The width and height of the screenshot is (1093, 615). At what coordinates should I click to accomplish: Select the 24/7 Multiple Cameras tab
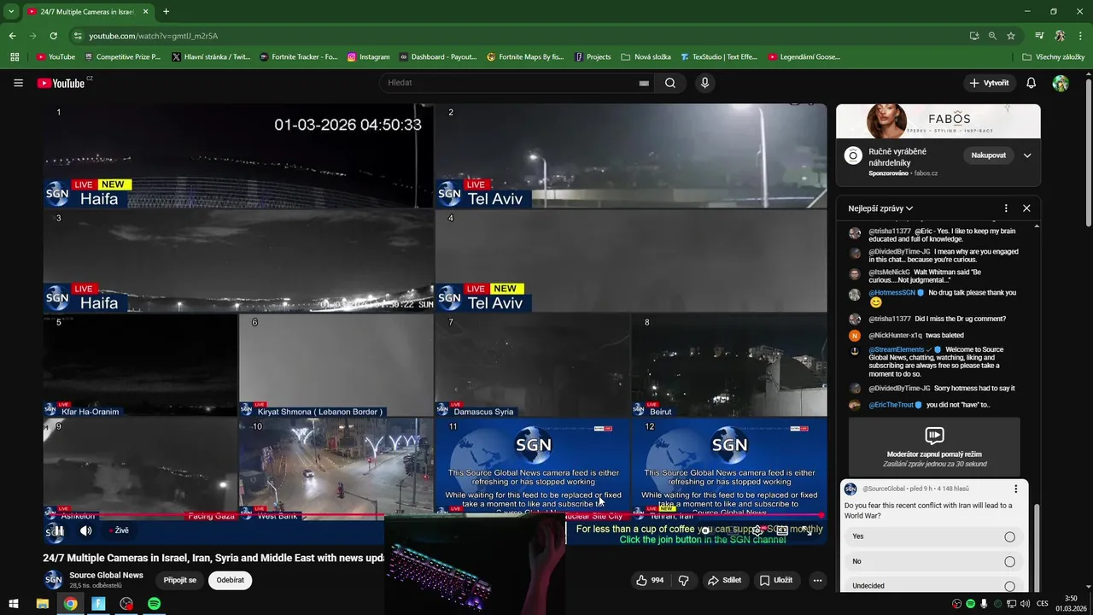pyautogui.click(x=88, y=12)
